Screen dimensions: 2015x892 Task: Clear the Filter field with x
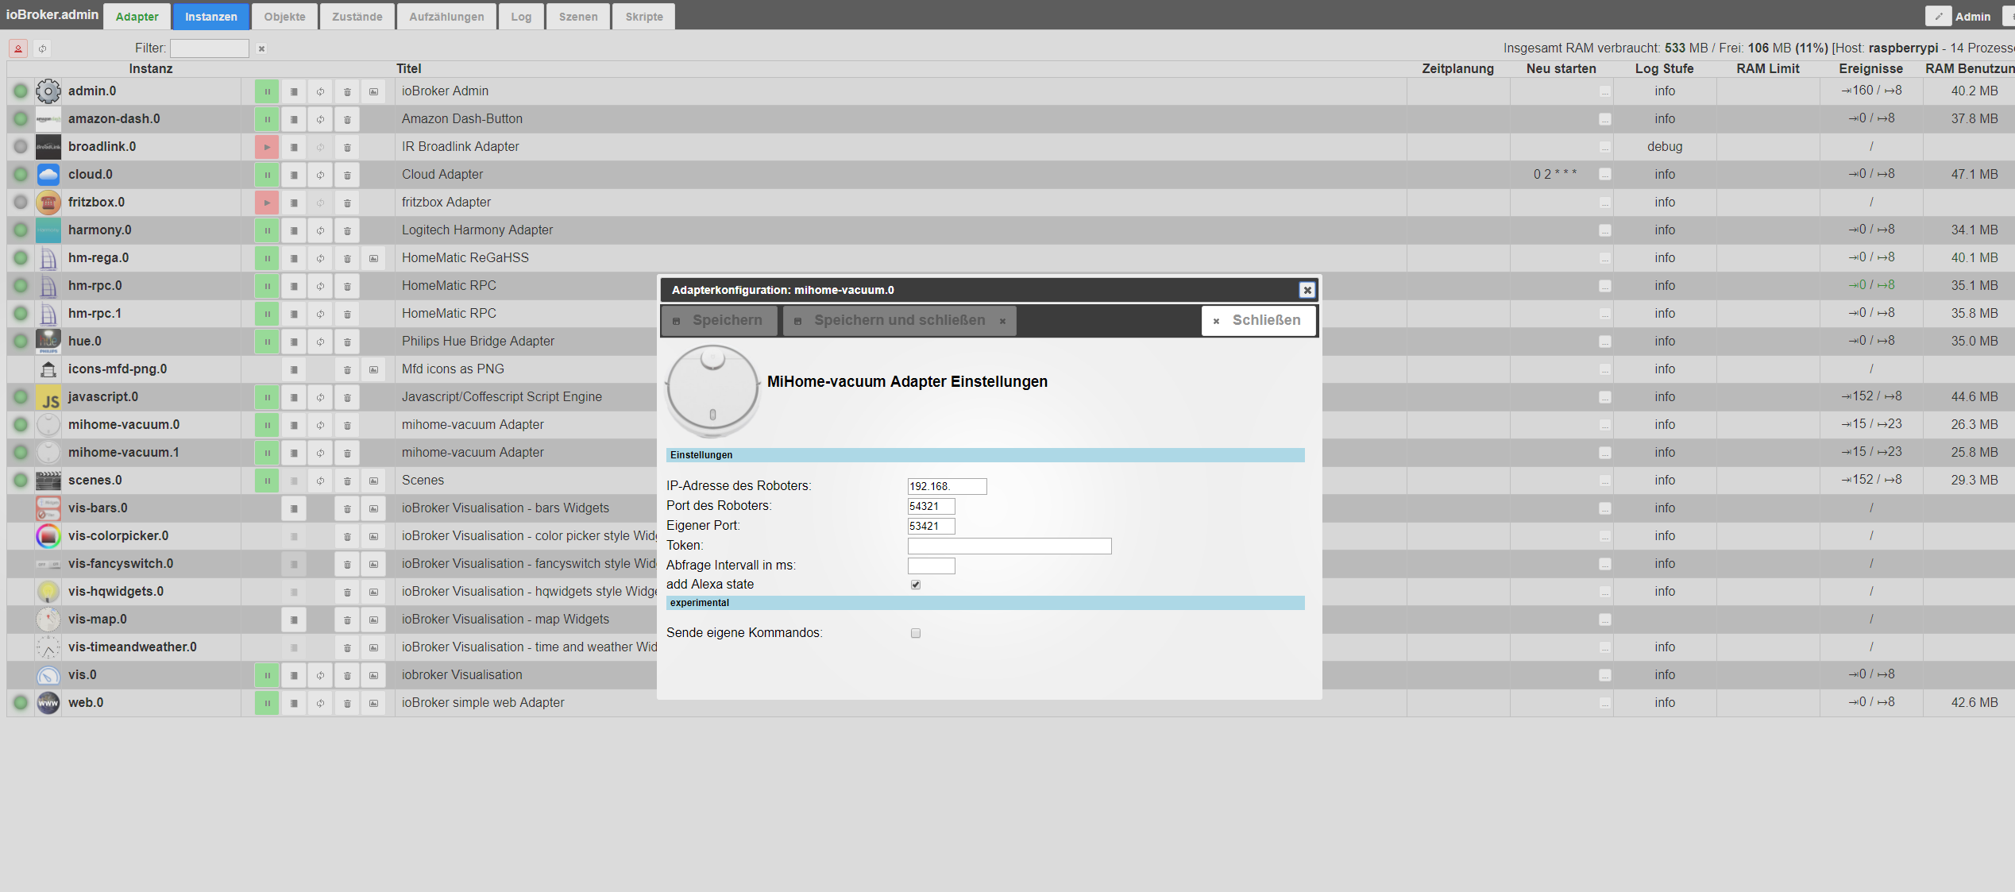pyautogui.click(x=261, y=48)
